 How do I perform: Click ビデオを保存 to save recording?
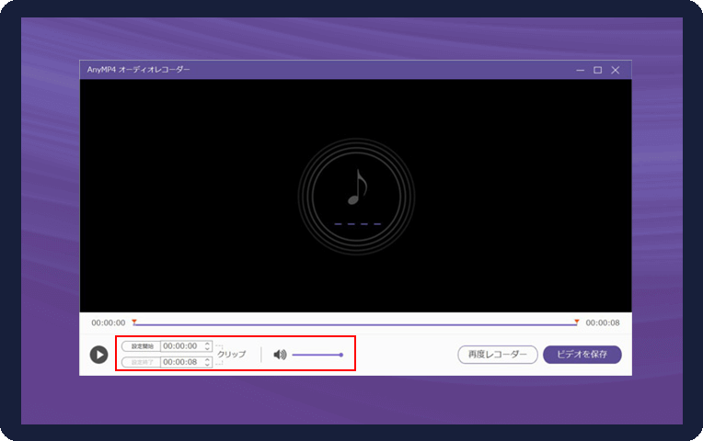(582, 355)
